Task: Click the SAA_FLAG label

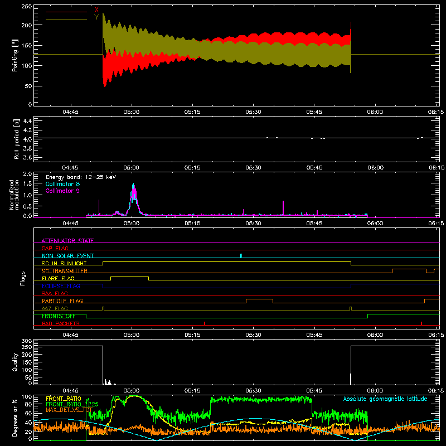Action: pos(55,293)
